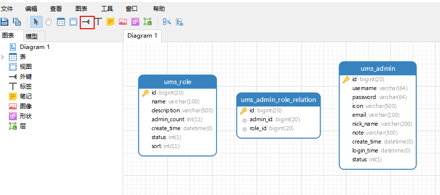Choose the new table tool in toolbar
440x195 pixels.
click(61, 22)
